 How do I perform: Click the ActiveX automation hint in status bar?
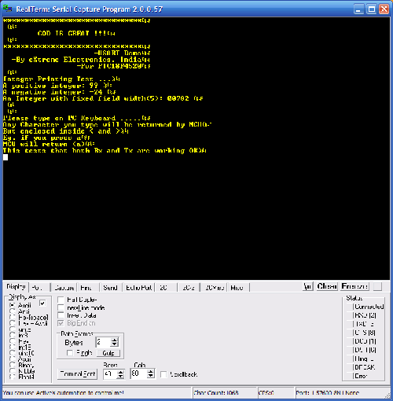[x=97, y=392]
